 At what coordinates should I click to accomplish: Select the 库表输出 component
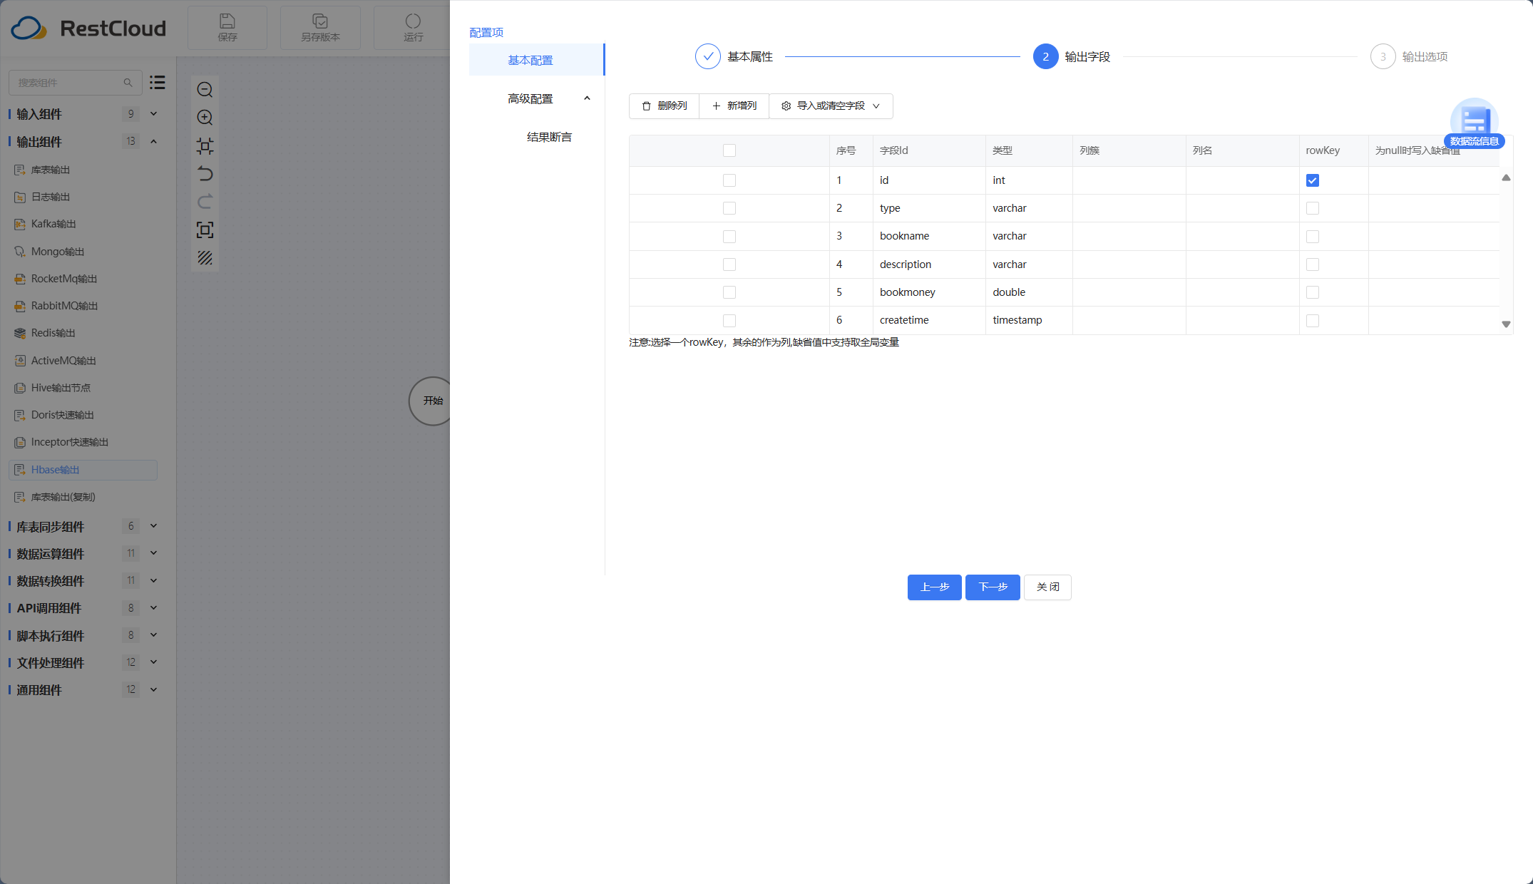83,170
